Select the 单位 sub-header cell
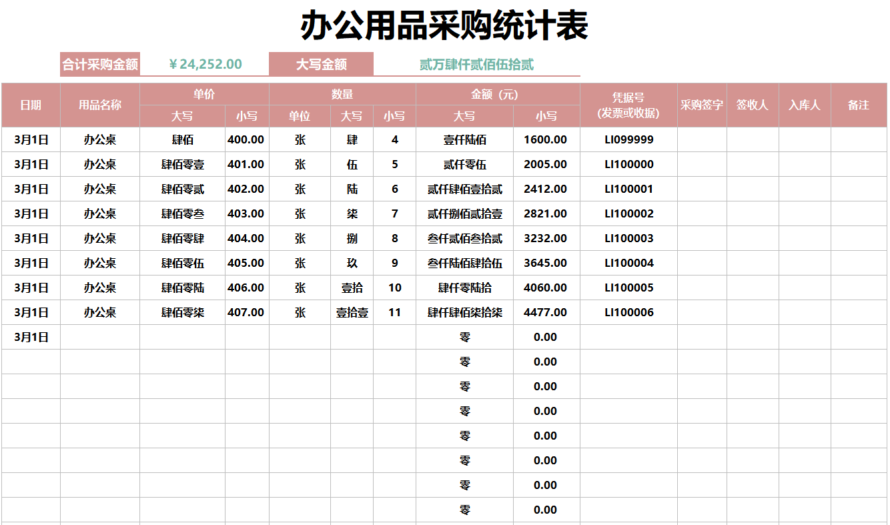The width and height of the screenshot is (890, 525). [300, 116]
